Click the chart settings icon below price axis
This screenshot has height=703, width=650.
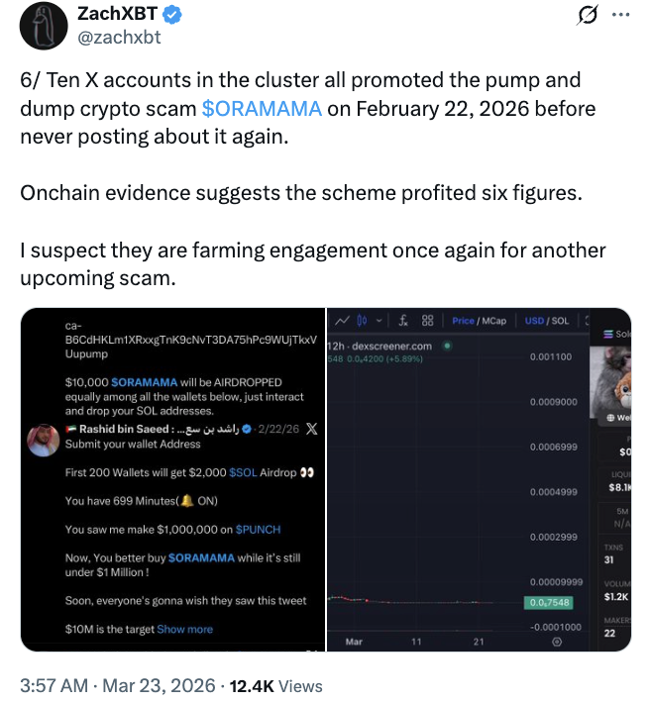coord(556,643)
